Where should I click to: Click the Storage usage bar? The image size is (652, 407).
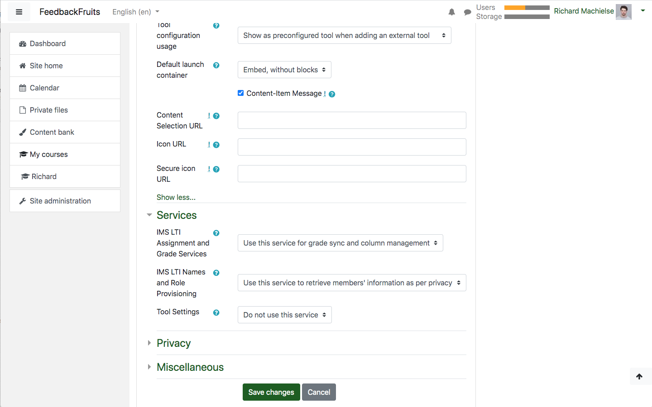pyautogui.click(x=527, y=17)
